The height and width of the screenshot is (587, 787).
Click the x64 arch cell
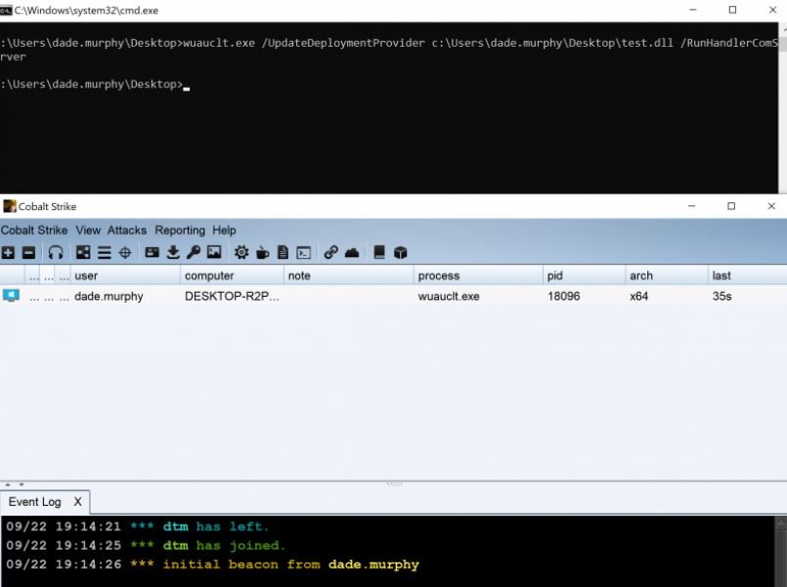point(638,296)
